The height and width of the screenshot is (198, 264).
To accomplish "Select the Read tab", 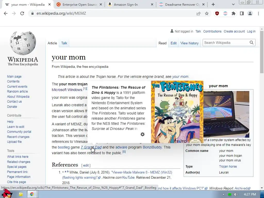I will click(162, 43).
